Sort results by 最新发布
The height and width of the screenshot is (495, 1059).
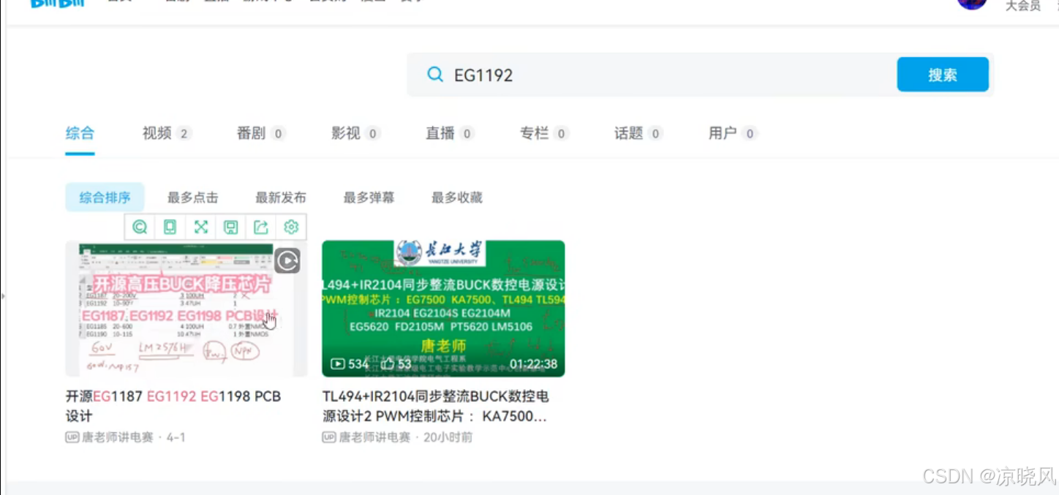point(281,197)
